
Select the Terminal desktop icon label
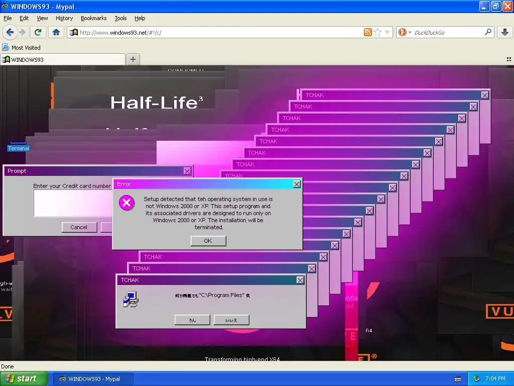(19, 148)
